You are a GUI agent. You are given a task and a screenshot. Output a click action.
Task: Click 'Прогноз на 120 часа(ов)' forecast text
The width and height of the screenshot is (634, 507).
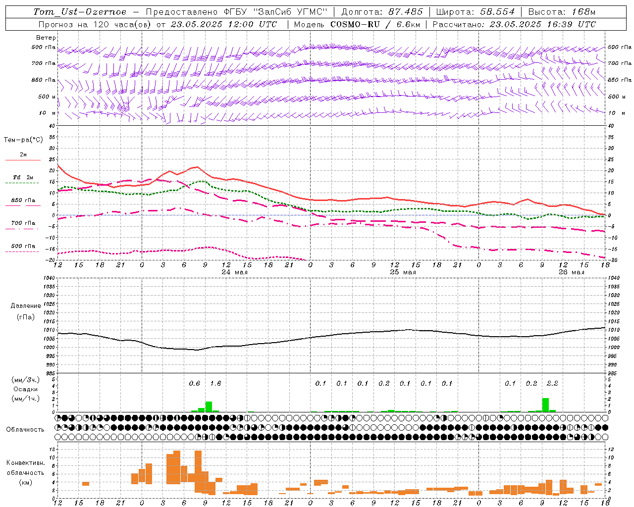pyautogui.click(x=95, y=24)
